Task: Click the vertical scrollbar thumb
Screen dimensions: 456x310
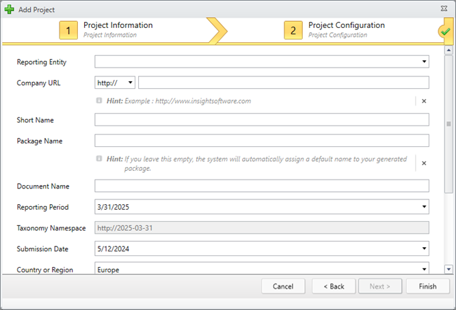Action: (448, 124)
